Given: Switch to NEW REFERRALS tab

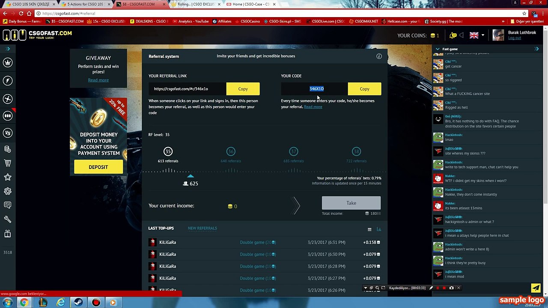Looking at the screenshot, I should click(202, 228).
